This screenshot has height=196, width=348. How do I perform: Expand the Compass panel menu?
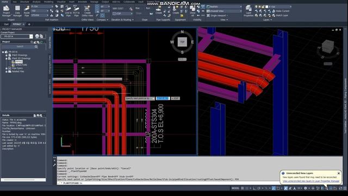pos(102,20)
